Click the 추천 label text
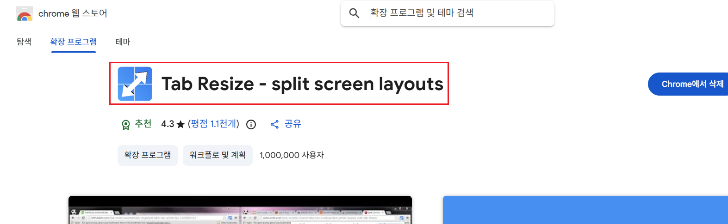Image resolution: width=728 pixels, height=224 pixels. (x=143, y=124)
